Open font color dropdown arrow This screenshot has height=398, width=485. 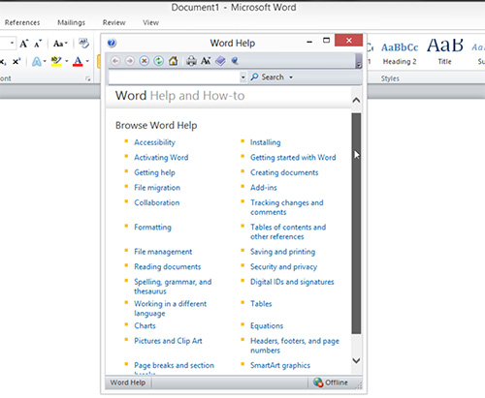coord(87,61)
